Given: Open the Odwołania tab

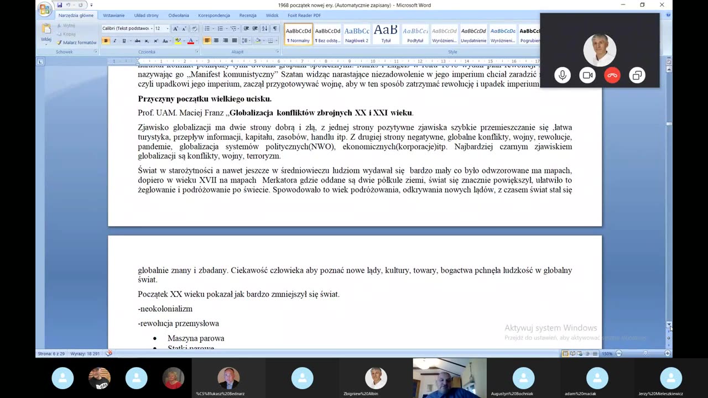Looking at the screenshot, I should [179, 15].
